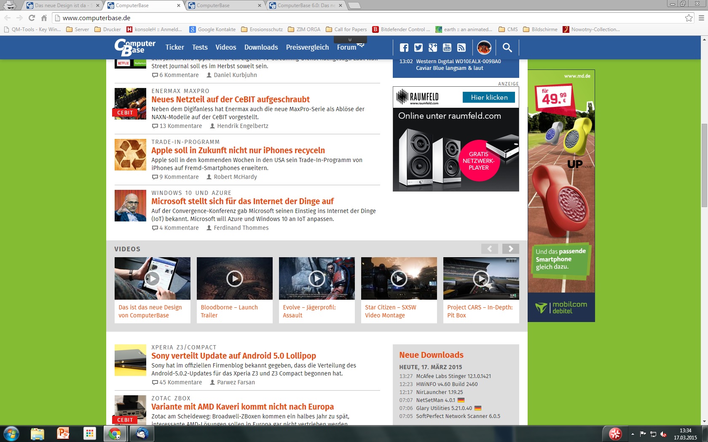Click the ComputerBase logo
The width and height of the screenshot is (708, 442).
pos(135,47)
